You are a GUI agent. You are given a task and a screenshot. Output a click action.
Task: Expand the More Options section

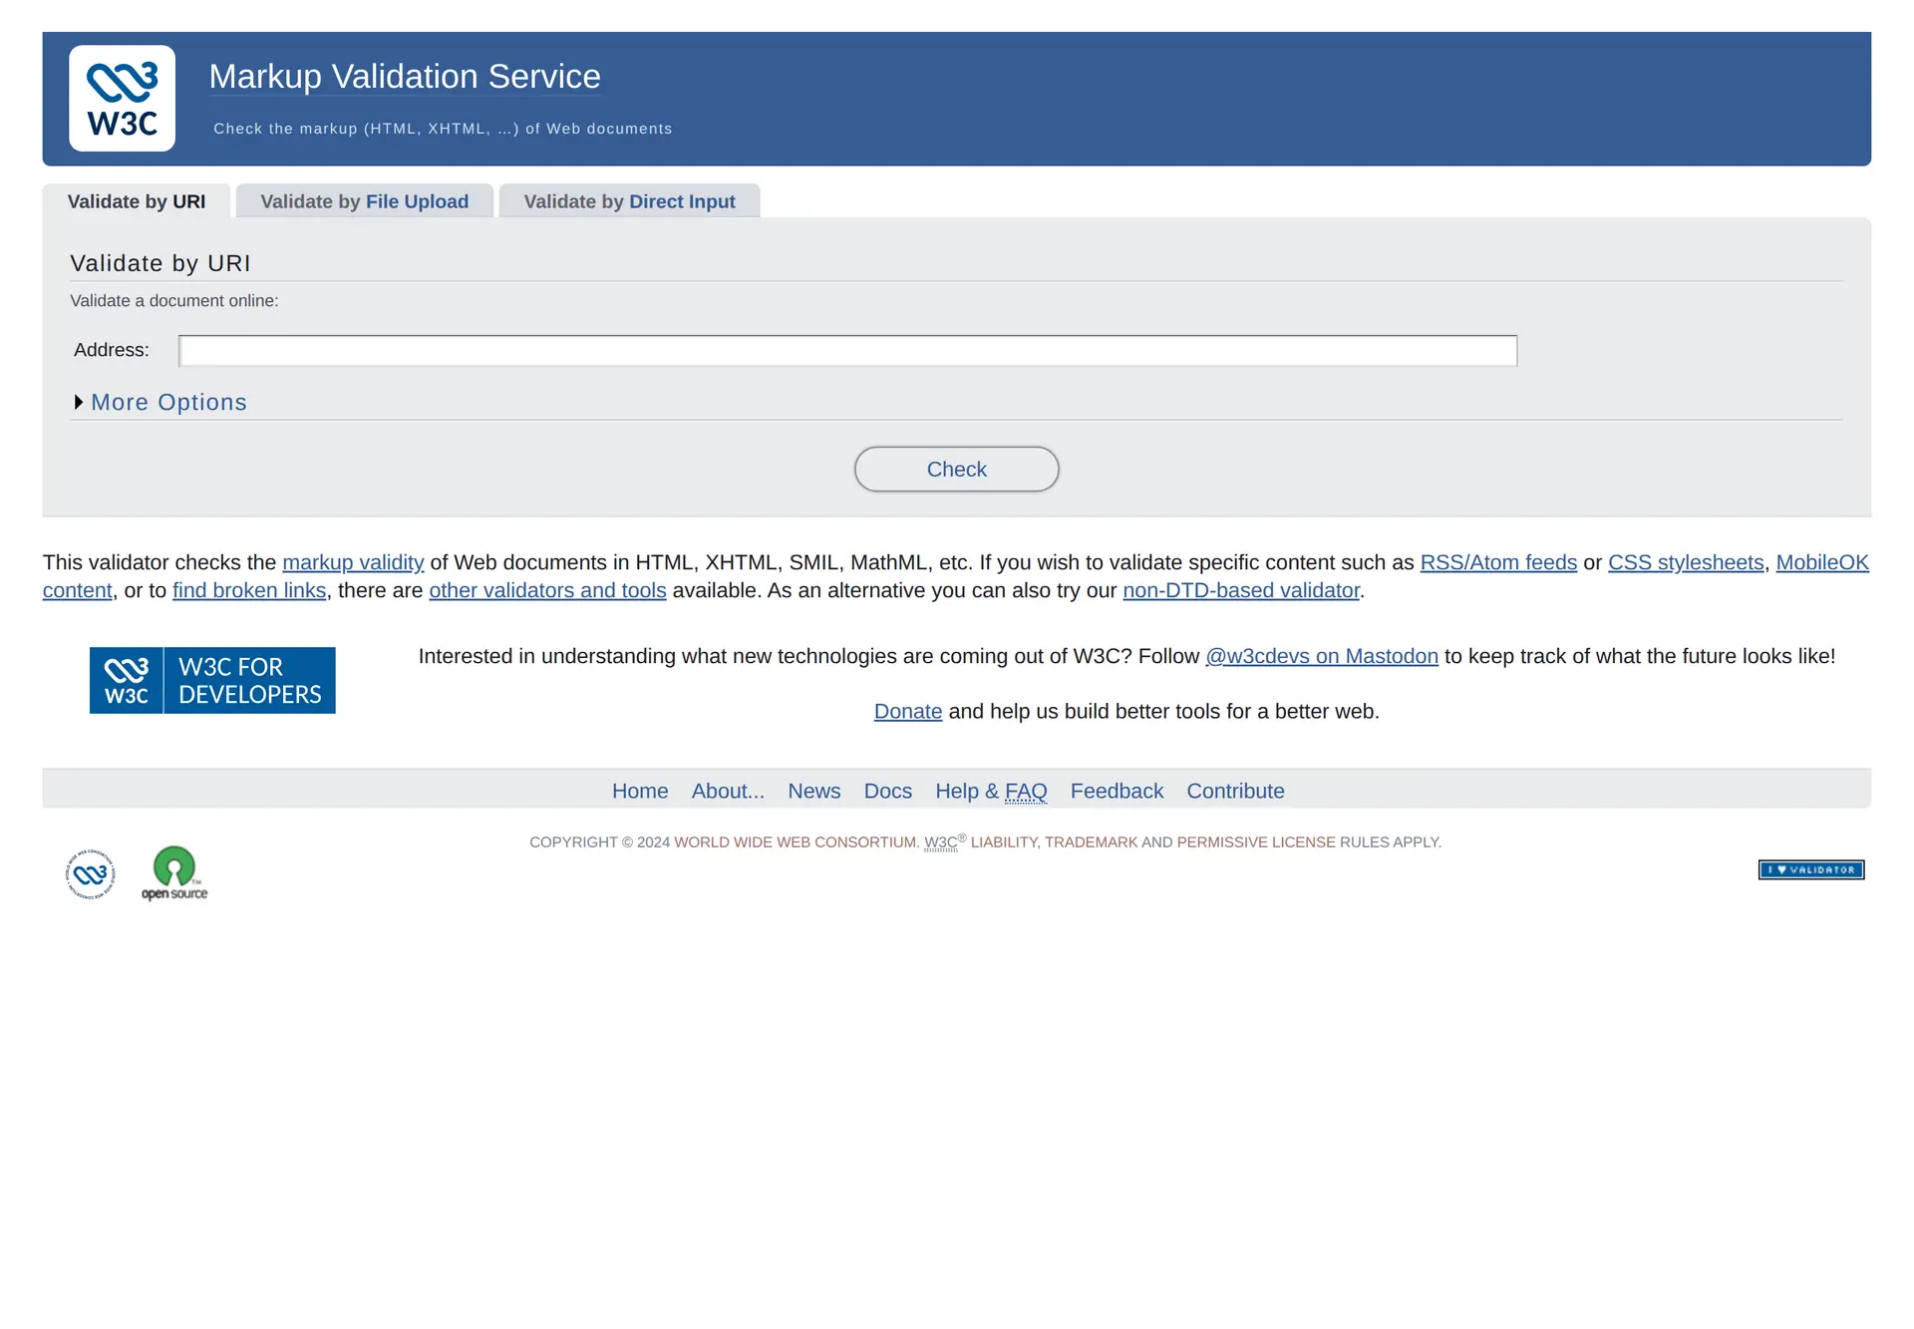(160, 402)
